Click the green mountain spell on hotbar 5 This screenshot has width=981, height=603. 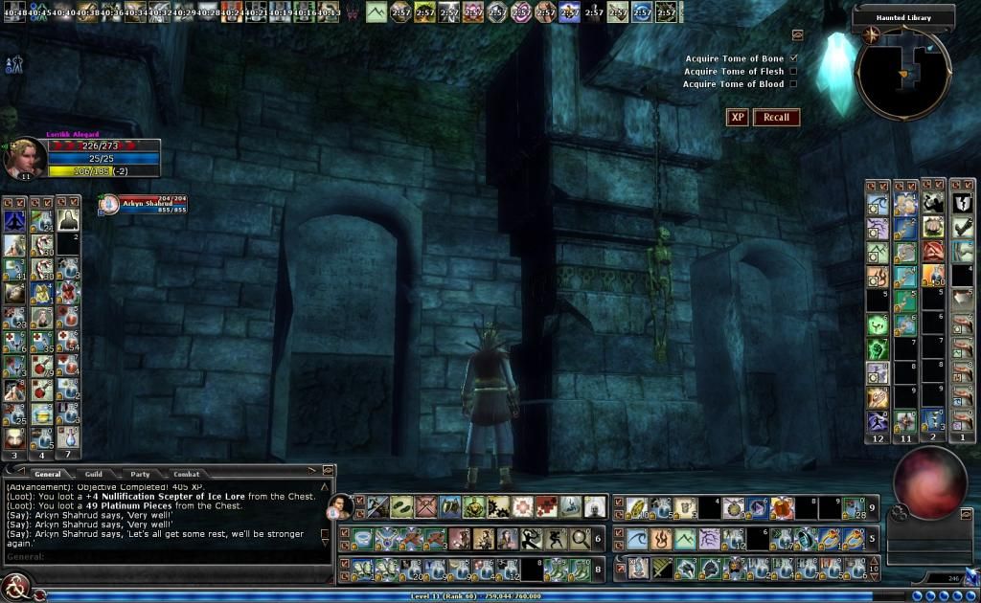(x=685, y=539)
